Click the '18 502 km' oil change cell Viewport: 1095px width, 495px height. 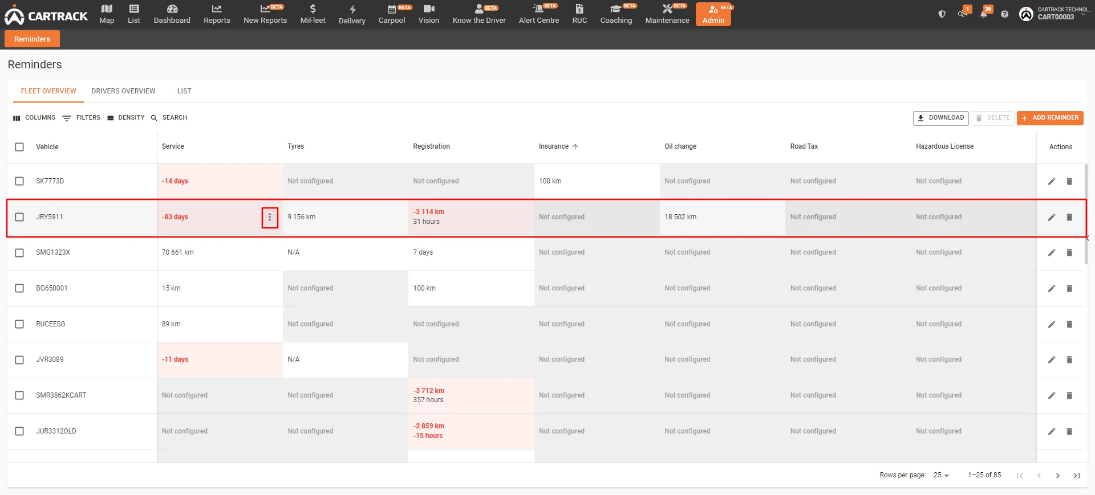click(723, 217)
